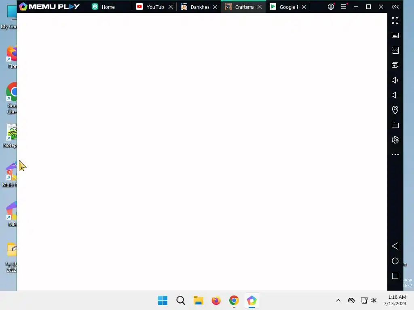414x310 pixels.
Task: Tap the Android Recents square button
Action: tap(395, 276)
